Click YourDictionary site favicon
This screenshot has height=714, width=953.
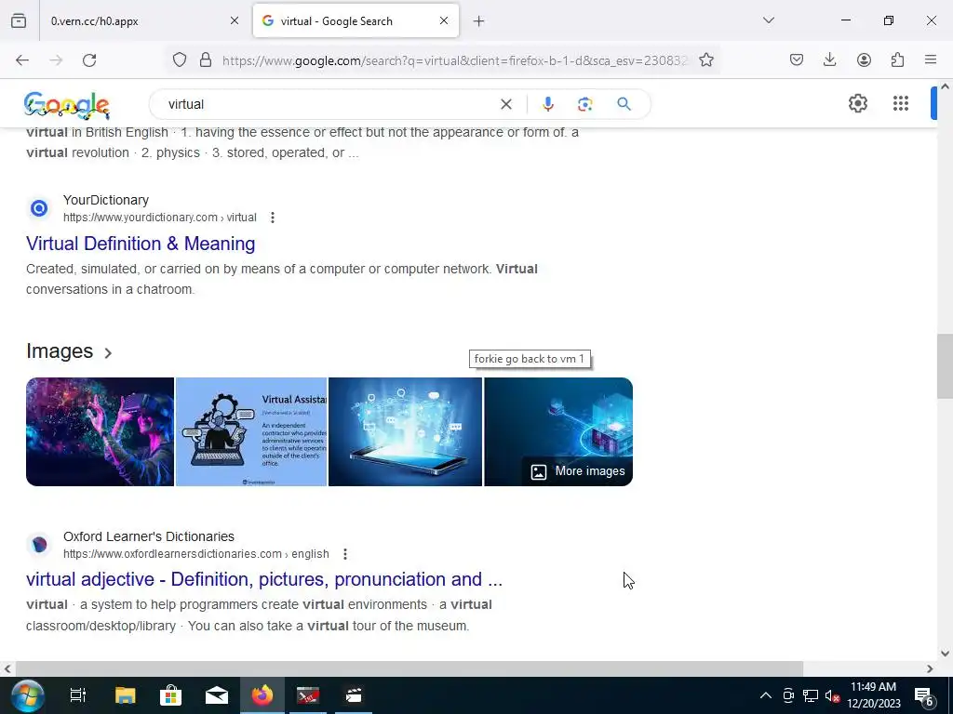coord(39,208)
